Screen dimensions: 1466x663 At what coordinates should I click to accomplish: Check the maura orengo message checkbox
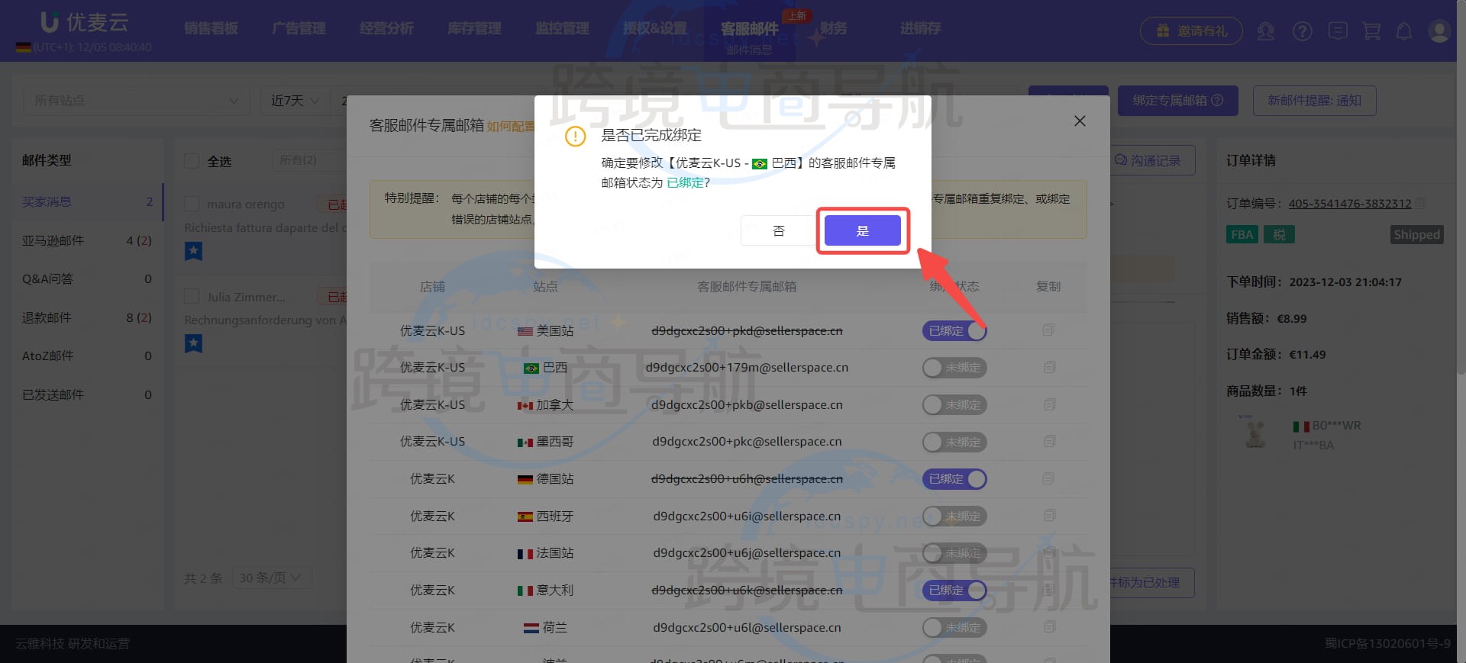192,204
